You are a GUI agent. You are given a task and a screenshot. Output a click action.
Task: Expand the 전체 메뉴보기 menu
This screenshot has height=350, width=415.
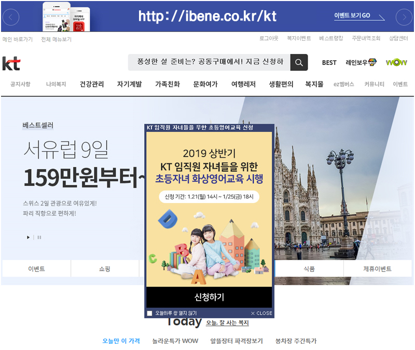[56, 39]
